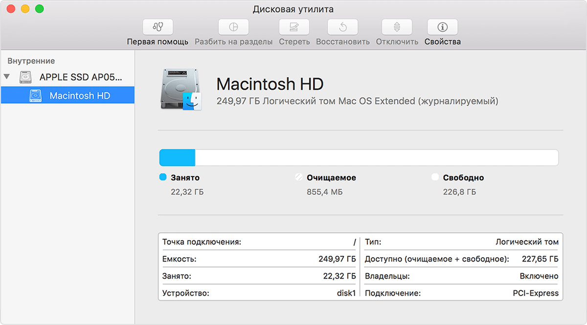Collapse the APPLE SSD disclosure triangle
Viewport: 587px width, 325px height.
pyautogui.click(x=6, y=77)
